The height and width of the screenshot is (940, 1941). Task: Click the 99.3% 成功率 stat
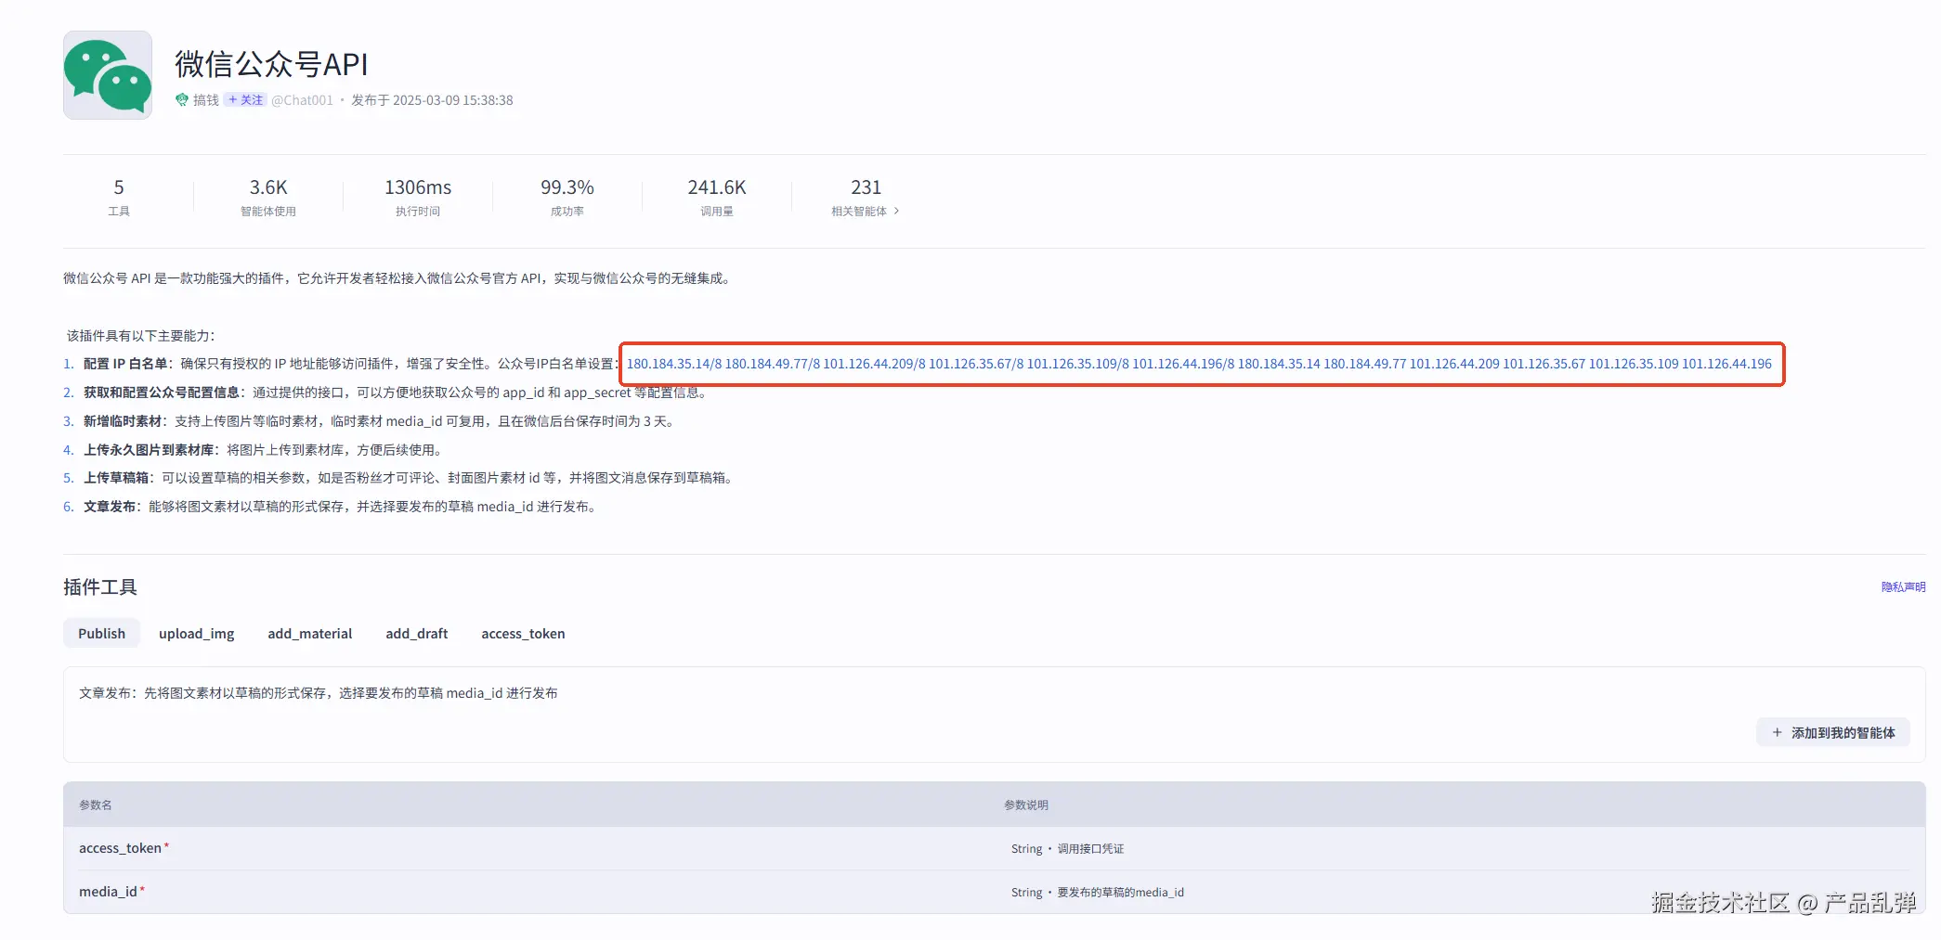[567, 198]
